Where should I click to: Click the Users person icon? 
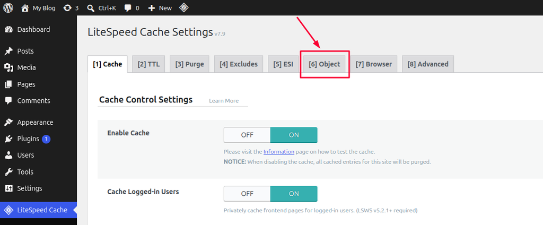pos(8,155)
